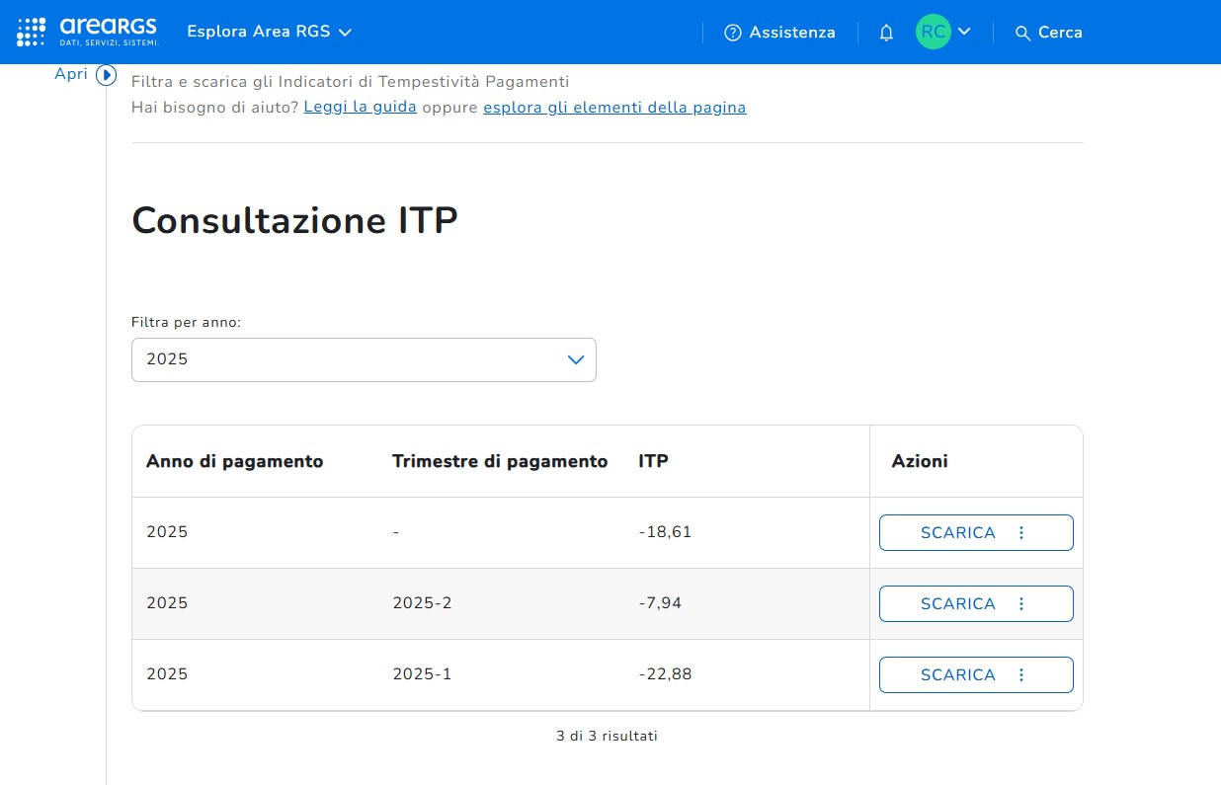Open the Filtra per anno dropdown

point(364,359)
